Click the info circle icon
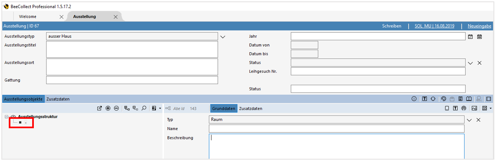This screenshot has height=161, width=496. pos(414,99)
